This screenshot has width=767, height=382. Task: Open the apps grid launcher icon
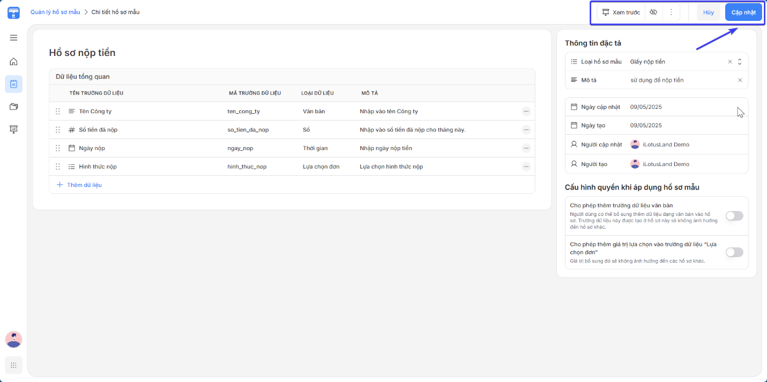(14, 365)
